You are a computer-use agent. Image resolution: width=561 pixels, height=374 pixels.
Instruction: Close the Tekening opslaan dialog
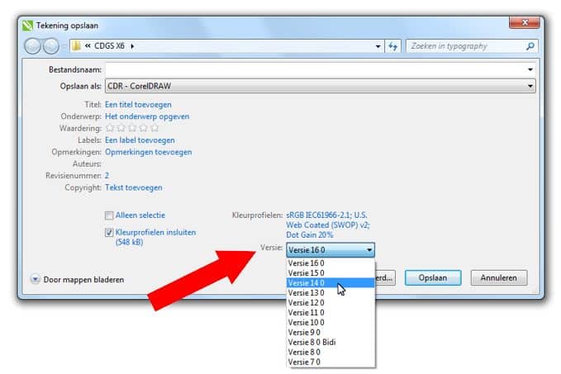pos(525,23)
